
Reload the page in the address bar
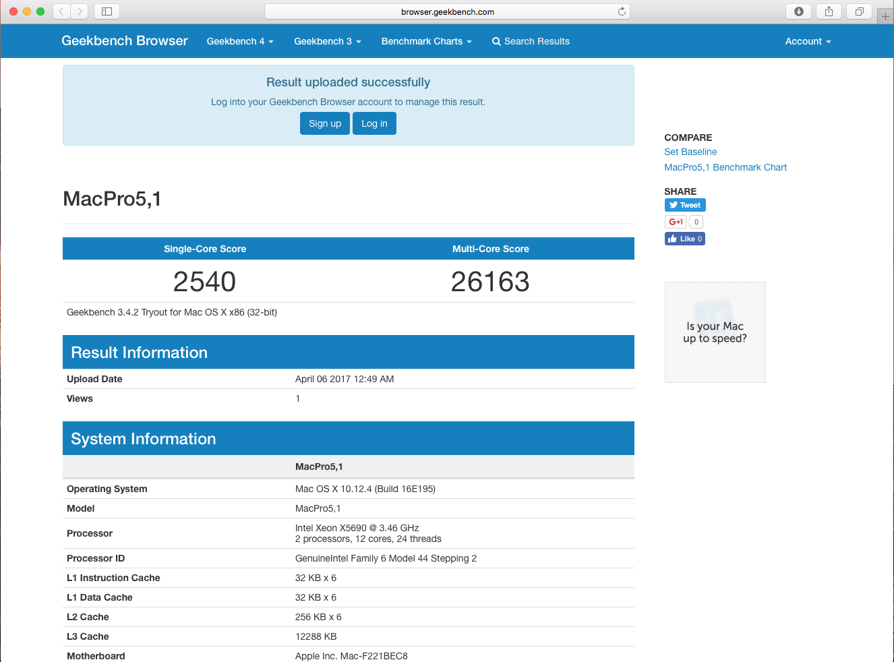[622, 11]
